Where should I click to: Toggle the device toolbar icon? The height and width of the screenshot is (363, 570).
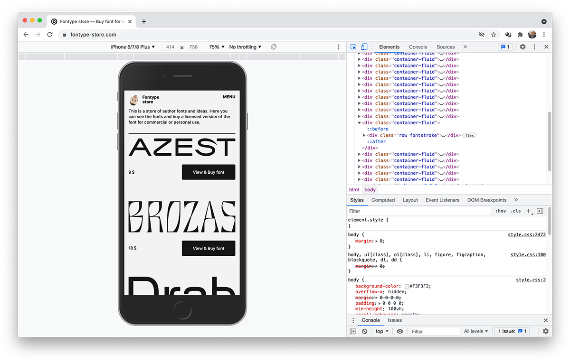364,47
